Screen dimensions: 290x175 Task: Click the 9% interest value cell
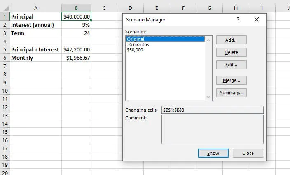(x=76, y=25)
